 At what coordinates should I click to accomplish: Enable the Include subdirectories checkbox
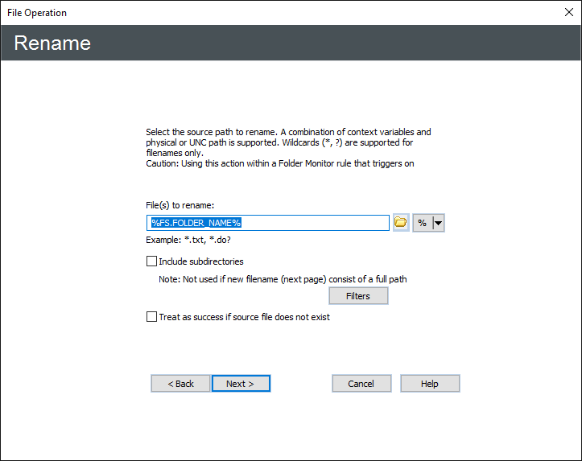coord(151,261)
